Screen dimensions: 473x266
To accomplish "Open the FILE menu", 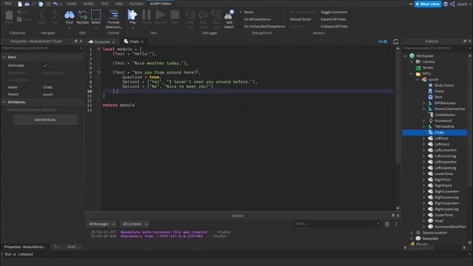I will tap(8, 4).
